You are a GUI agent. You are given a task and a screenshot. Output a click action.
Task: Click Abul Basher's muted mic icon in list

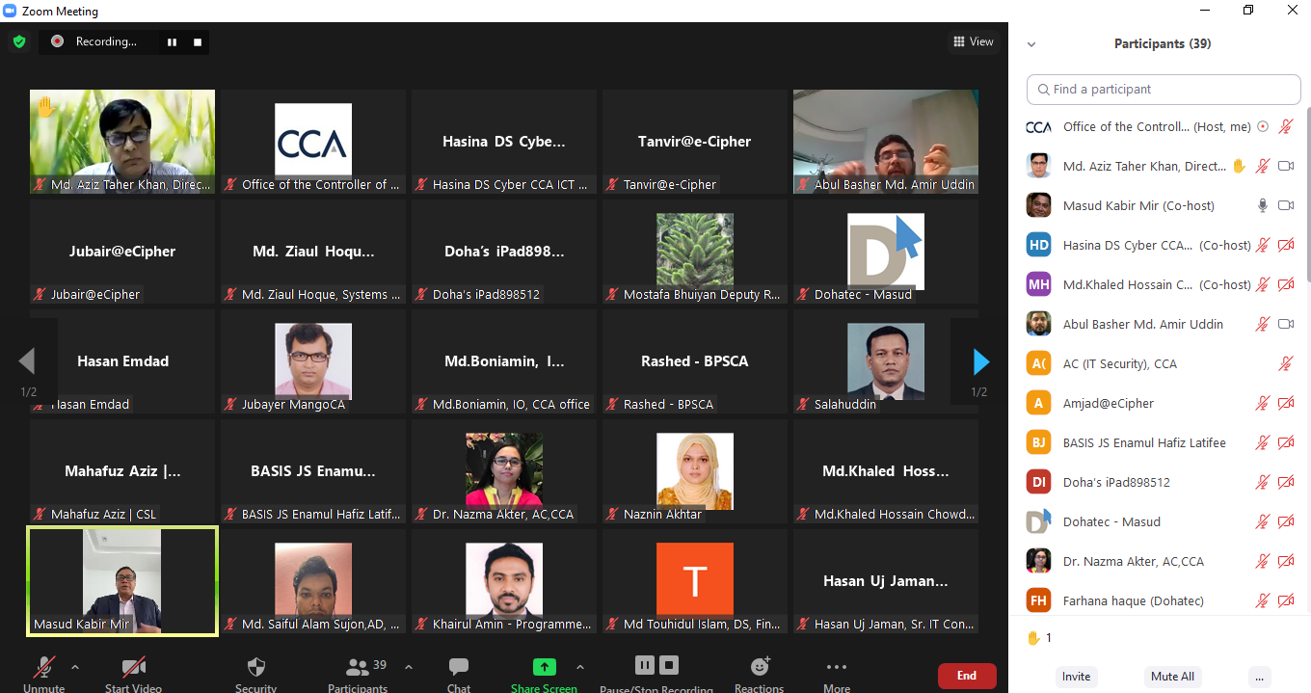(1262, 324)
